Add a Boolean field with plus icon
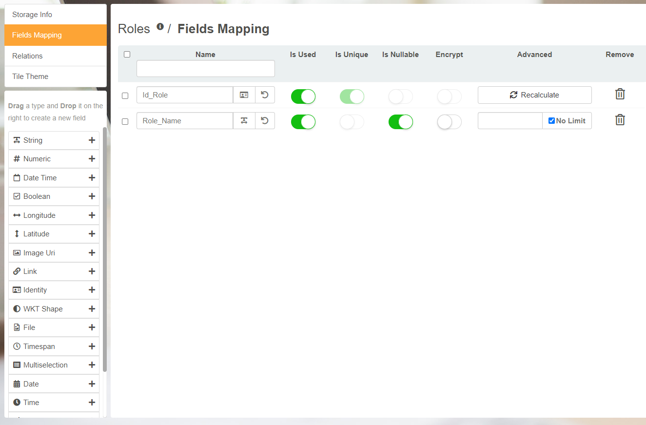 [x=92, y=196]
